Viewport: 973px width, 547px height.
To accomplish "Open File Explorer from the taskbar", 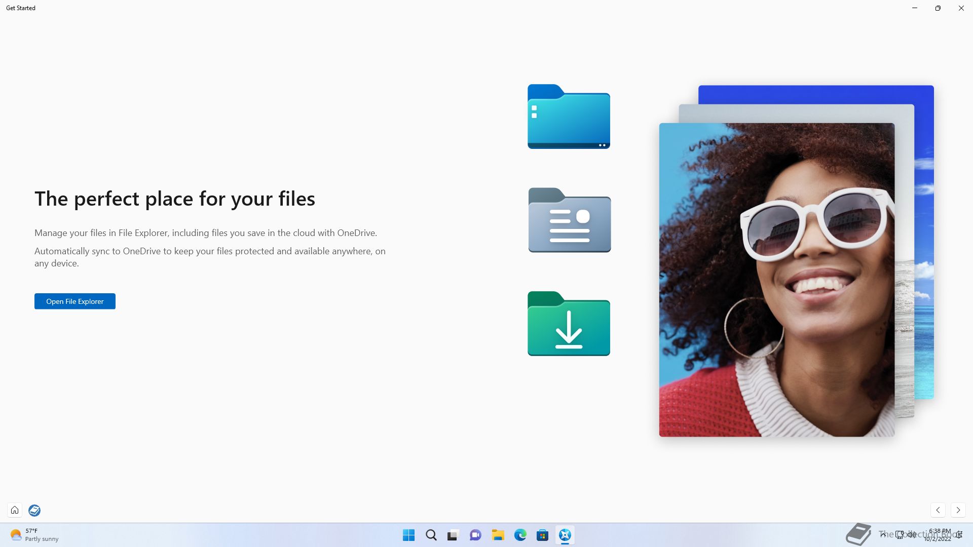I will (x=498, y=535).
